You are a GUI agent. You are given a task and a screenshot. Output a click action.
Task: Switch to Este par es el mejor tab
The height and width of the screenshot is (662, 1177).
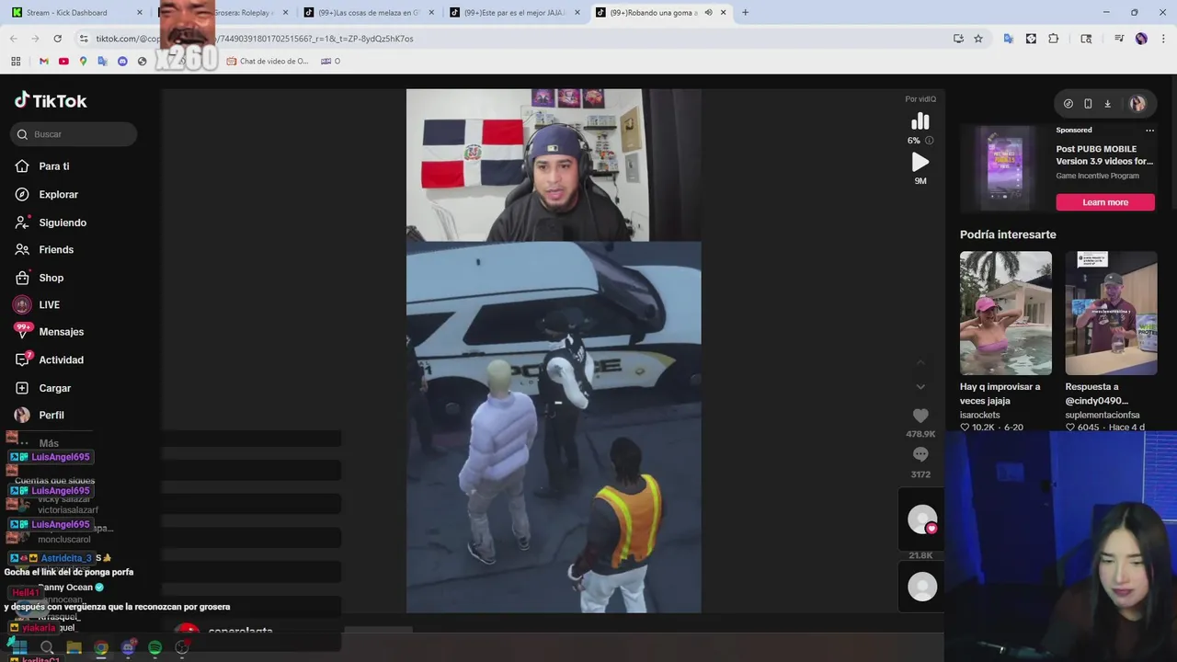pyautogui.click(x=515, y=13)
